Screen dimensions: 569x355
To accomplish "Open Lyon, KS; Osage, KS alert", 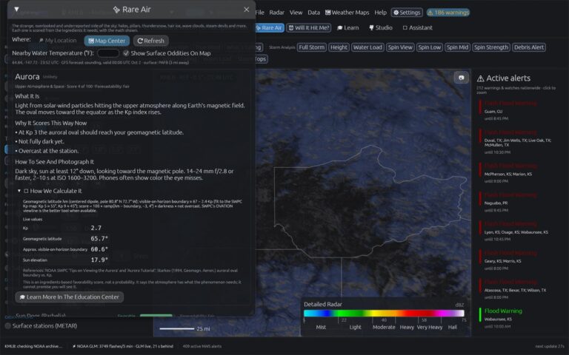I will pos(517,231).
